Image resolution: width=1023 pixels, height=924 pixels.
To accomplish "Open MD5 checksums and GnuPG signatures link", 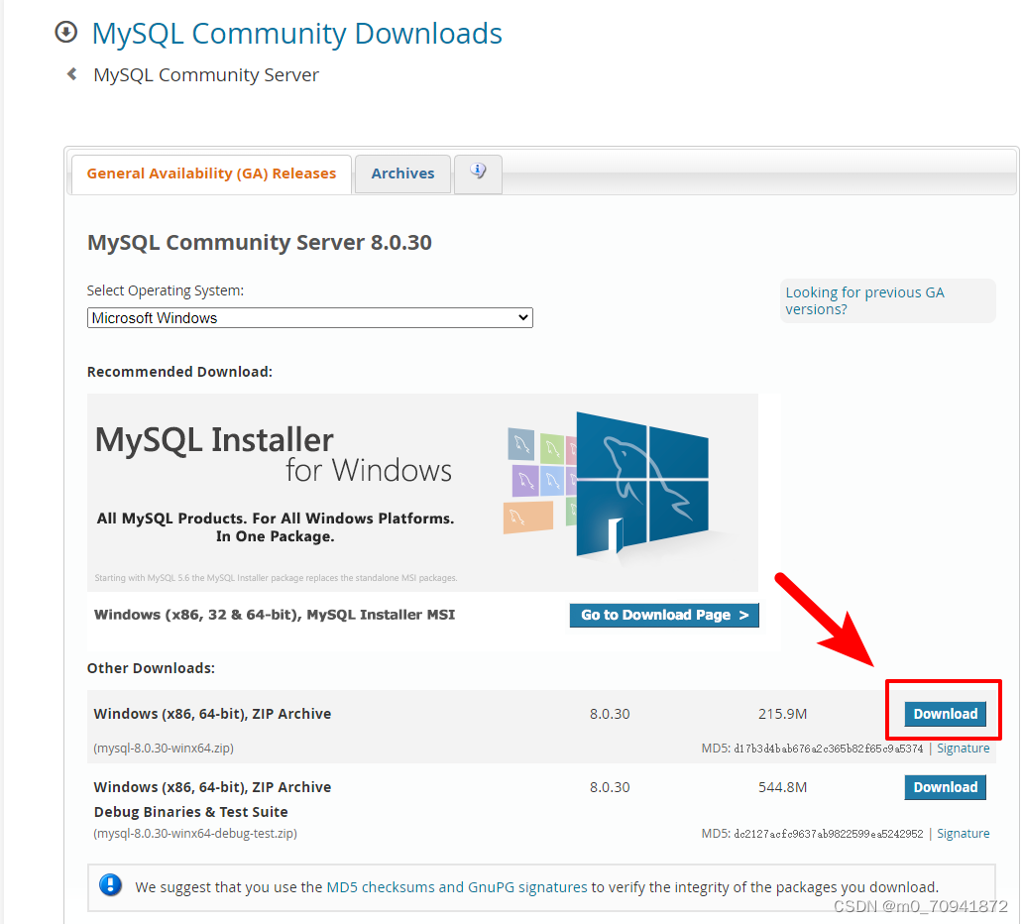I will tap(457, 887).
